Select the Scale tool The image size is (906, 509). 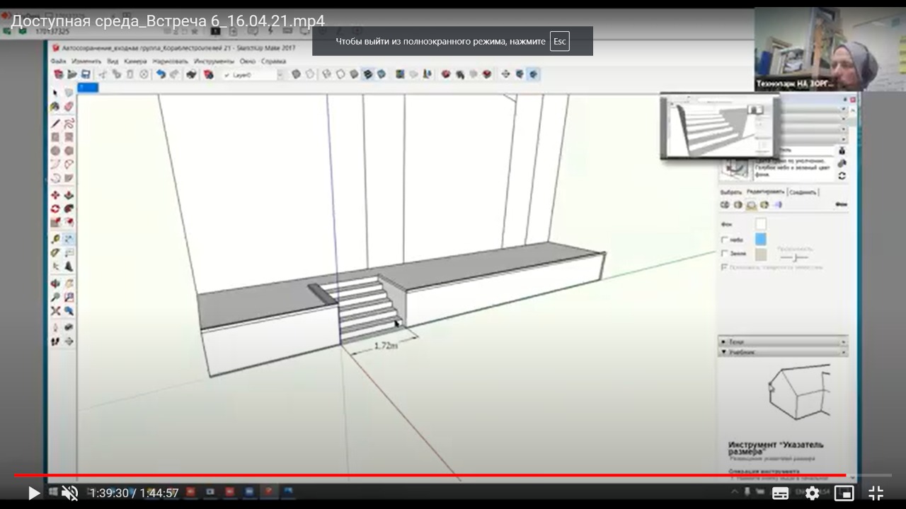click(55, 222)
